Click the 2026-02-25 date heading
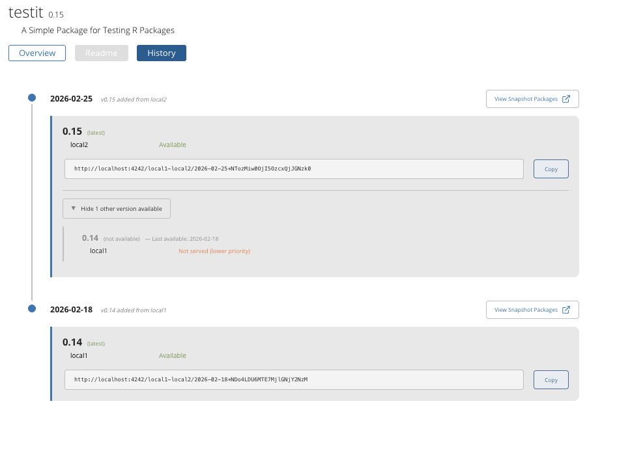Screen dimensions: 630x451 [71, 99]
